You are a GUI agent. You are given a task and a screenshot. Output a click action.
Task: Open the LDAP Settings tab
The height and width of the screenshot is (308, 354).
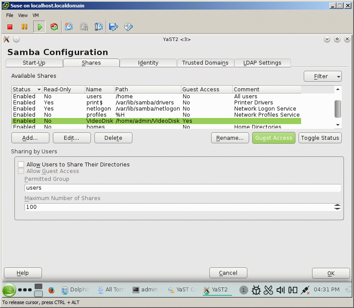pos(262,63)
